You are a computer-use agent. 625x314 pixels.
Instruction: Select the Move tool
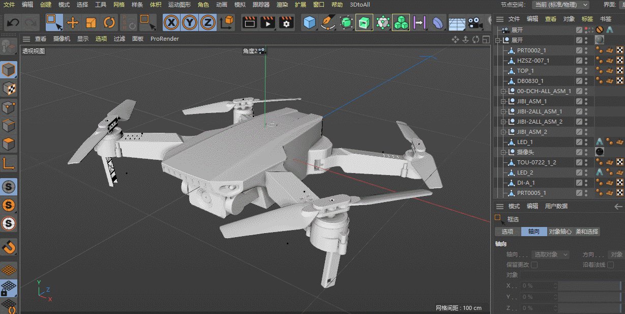(73, 22)
